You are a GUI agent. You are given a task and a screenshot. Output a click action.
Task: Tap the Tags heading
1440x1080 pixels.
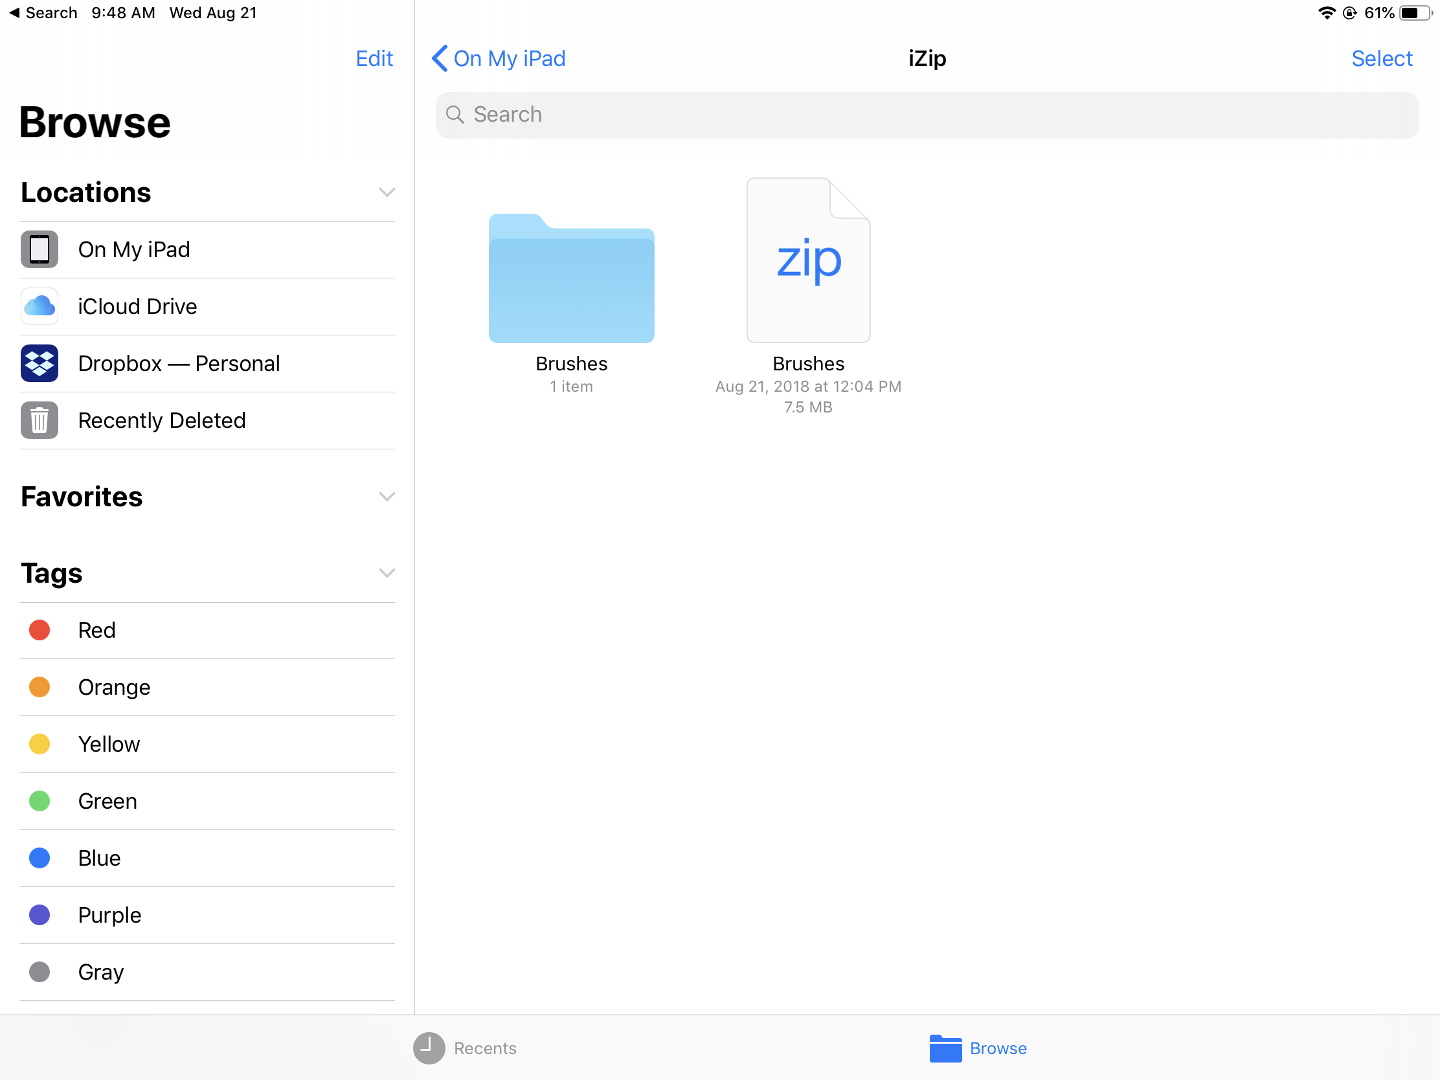tap(51, 573)
